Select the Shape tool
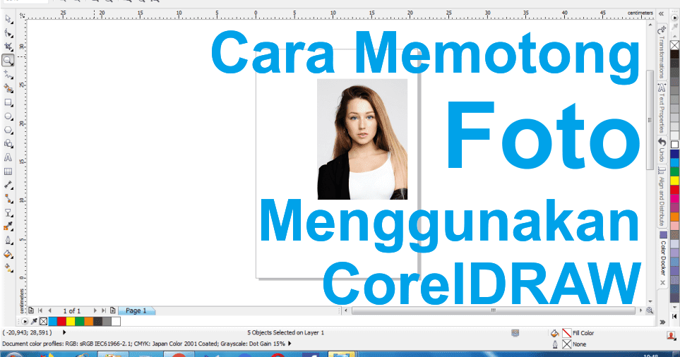The height and width of the screenshot is (357, 680). 8,33
